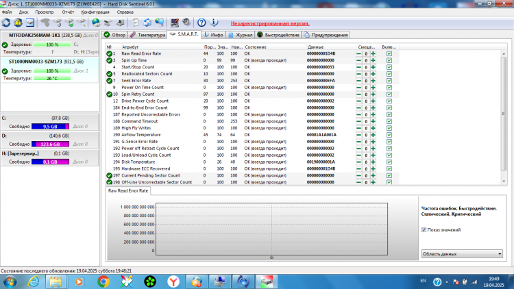Screen dimensions: 514x289
Task: Open the Файл menu
Action: [x=7, y=12]
